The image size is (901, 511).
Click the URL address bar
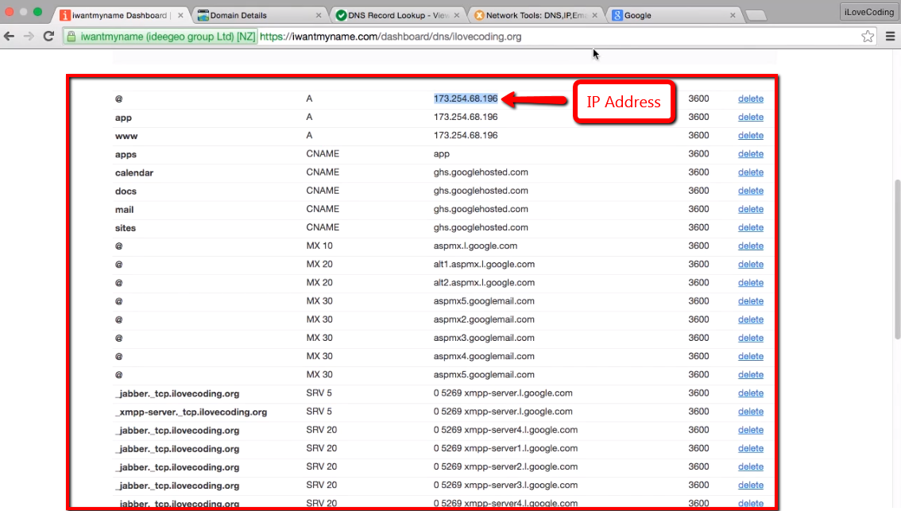(556, 37)
